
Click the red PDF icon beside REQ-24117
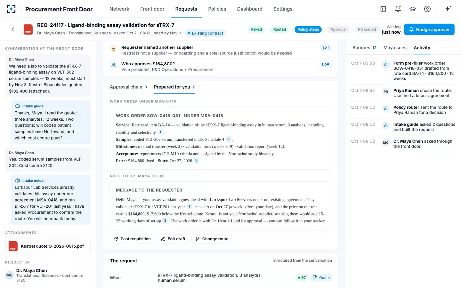coord(28,29)
